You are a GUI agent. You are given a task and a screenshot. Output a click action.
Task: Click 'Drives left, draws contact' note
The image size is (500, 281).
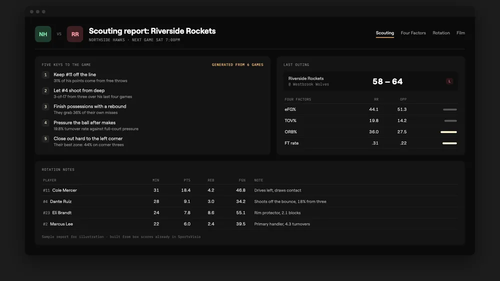[277, 190]
